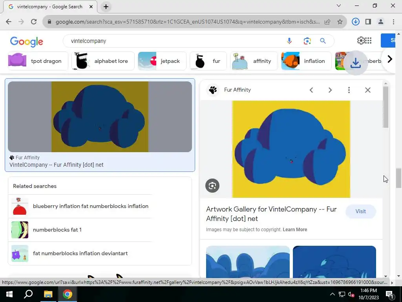
Task: Open related image of dark blue dragon
Action: point(334,261)
